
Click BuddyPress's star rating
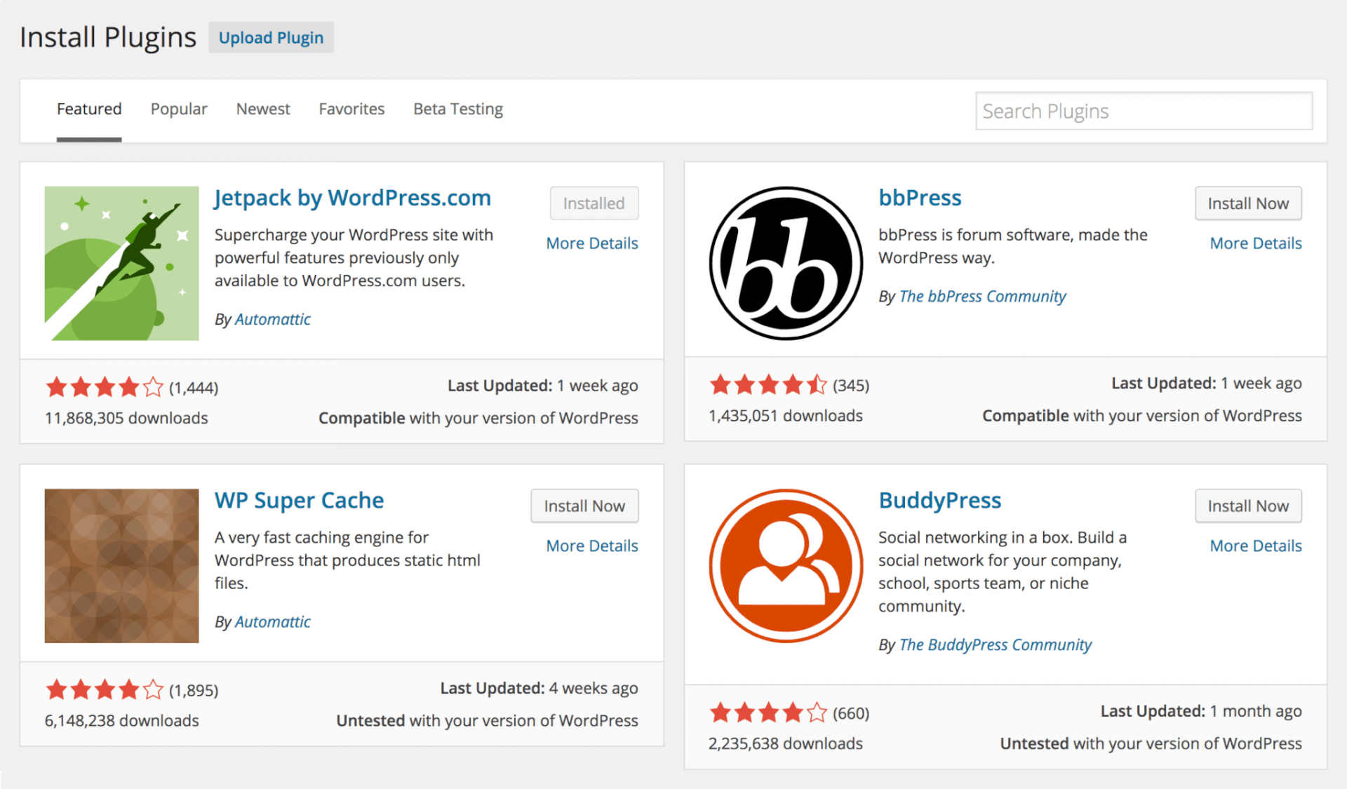(x=768, y=713)
